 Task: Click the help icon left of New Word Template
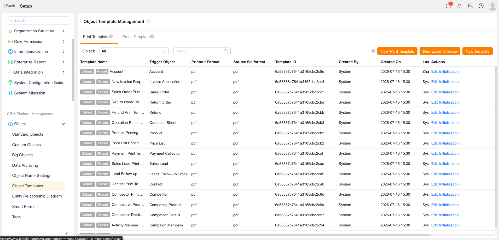coord(373,51)
